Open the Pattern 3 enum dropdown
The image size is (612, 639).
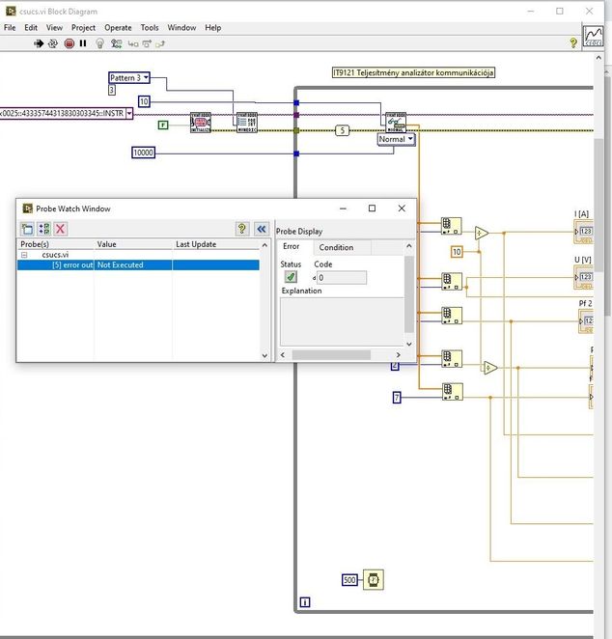(x=146, y=77)
